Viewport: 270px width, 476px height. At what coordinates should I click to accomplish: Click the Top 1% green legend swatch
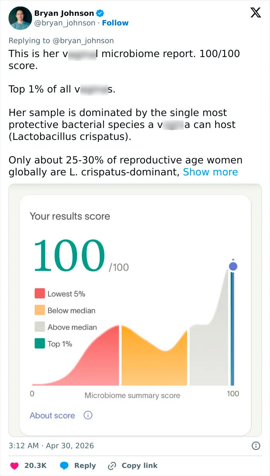[x=40, y=343]
